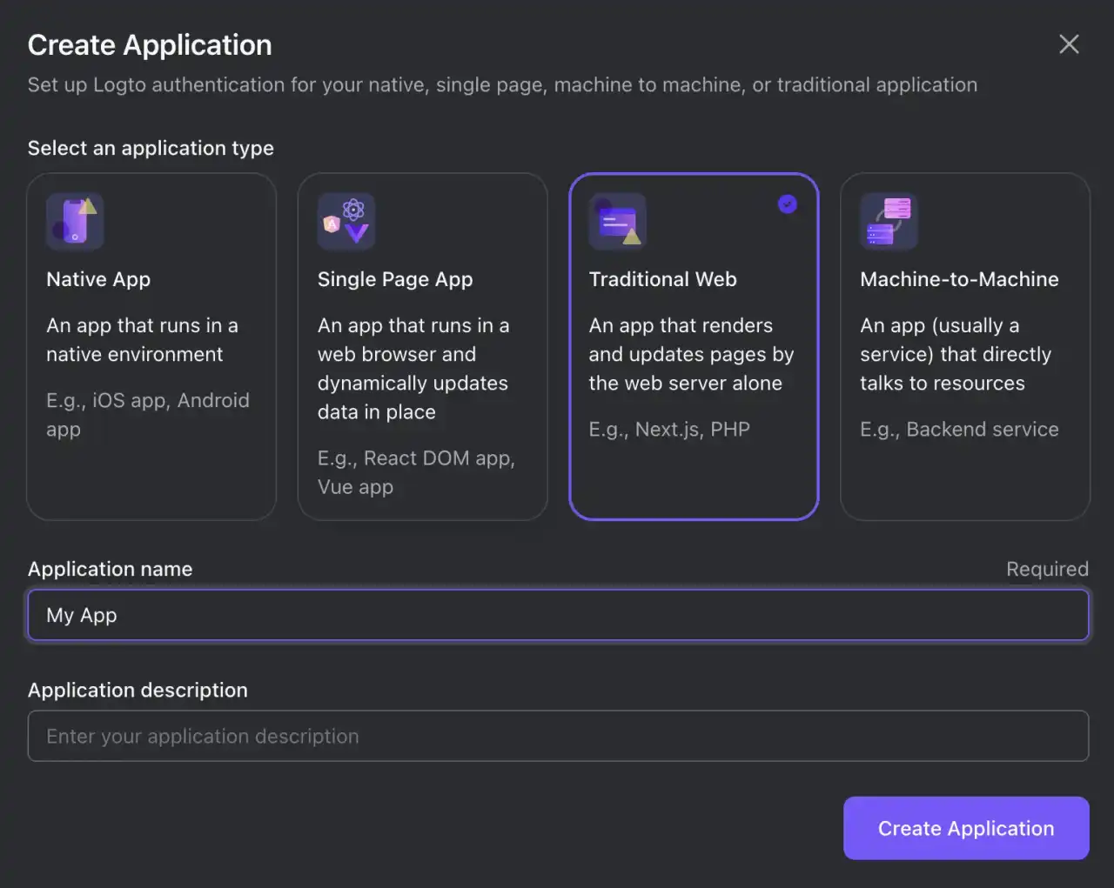Click the Application description field
Image resolution: width=1114 pixels, height=888 pixels.
pos(557,736)
